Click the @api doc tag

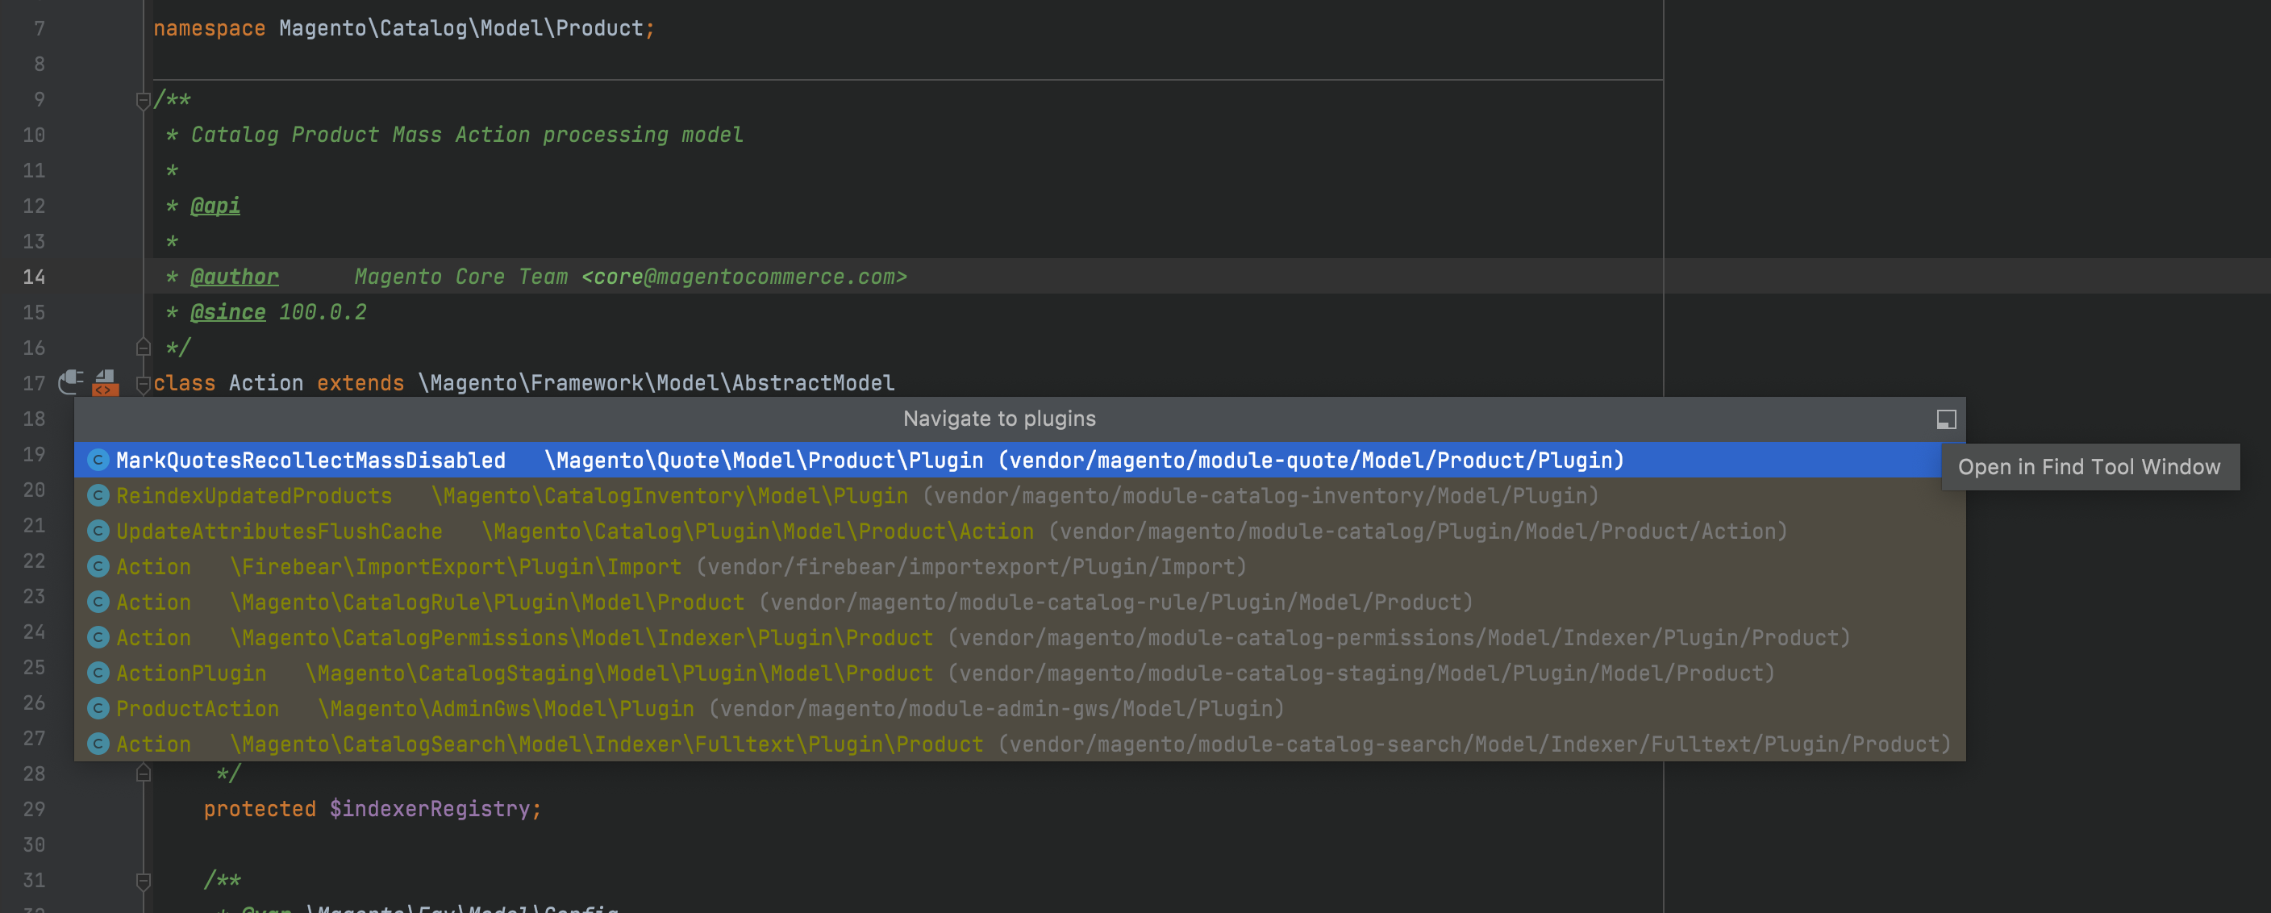click(x=215, y=206)
